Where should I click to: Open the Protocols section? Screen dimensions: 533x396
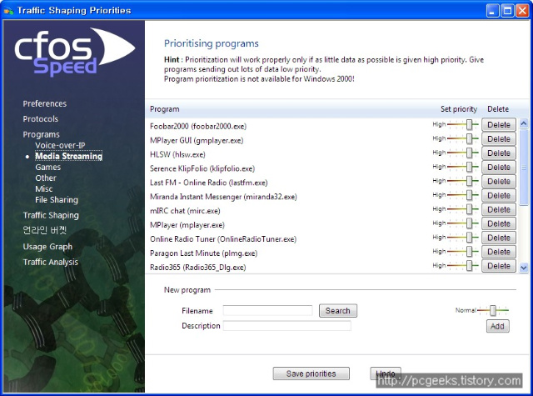[41, 119]
